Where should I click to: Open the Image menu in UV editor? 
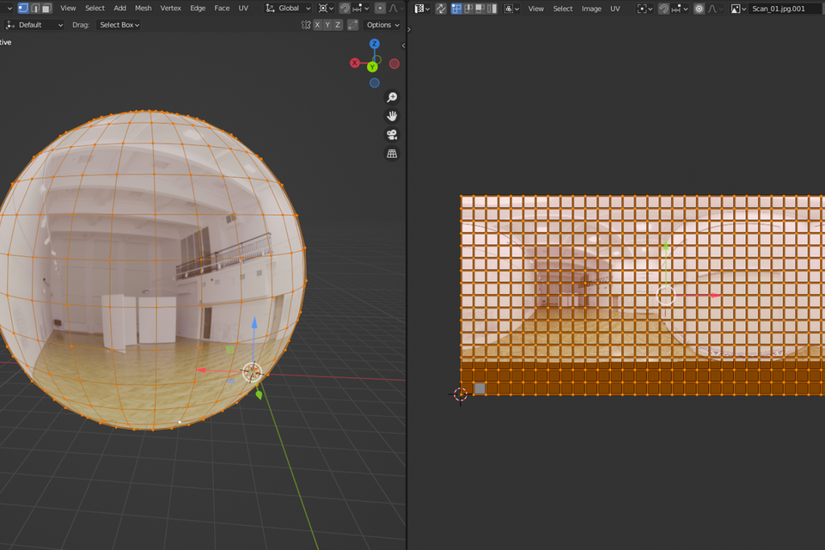[x=591, y=8]
